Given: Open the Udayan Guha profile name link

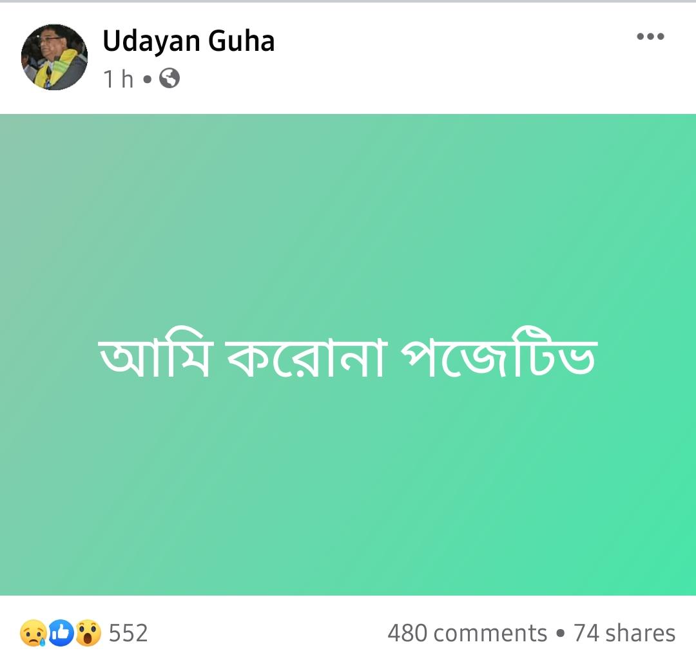Looking at the screenshot, I should pos(188,41).
